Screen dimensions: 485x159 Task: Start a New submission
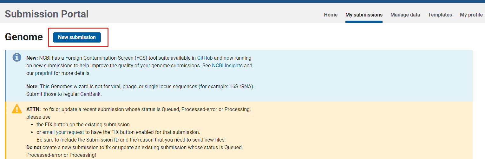pos(77,37)
